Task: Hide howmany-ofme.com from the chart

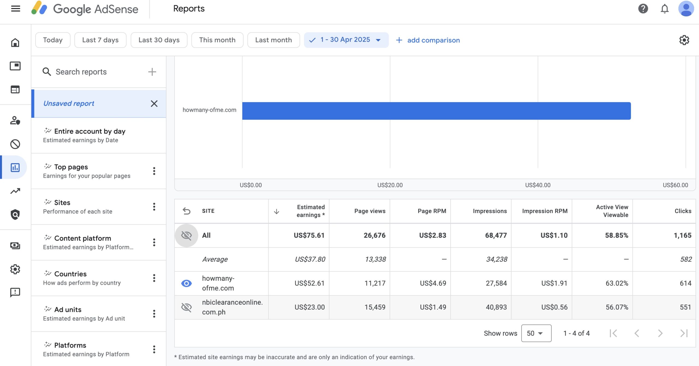Action: 186,283
